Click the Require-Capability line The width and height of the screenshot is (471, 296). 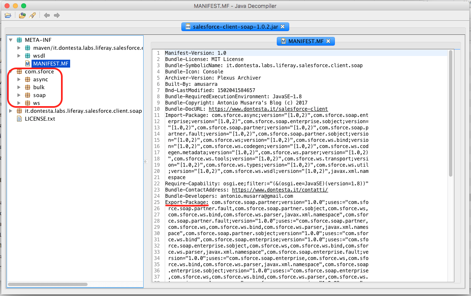coord(267,183)
